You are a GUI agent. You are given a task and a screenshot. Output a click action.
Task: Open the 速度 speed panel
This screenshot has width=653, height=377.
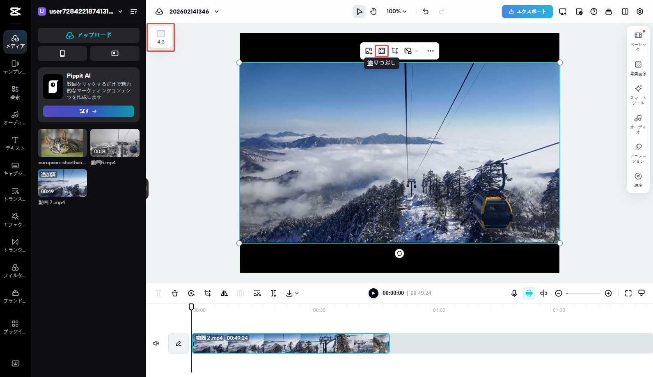(x=638, y=180)
